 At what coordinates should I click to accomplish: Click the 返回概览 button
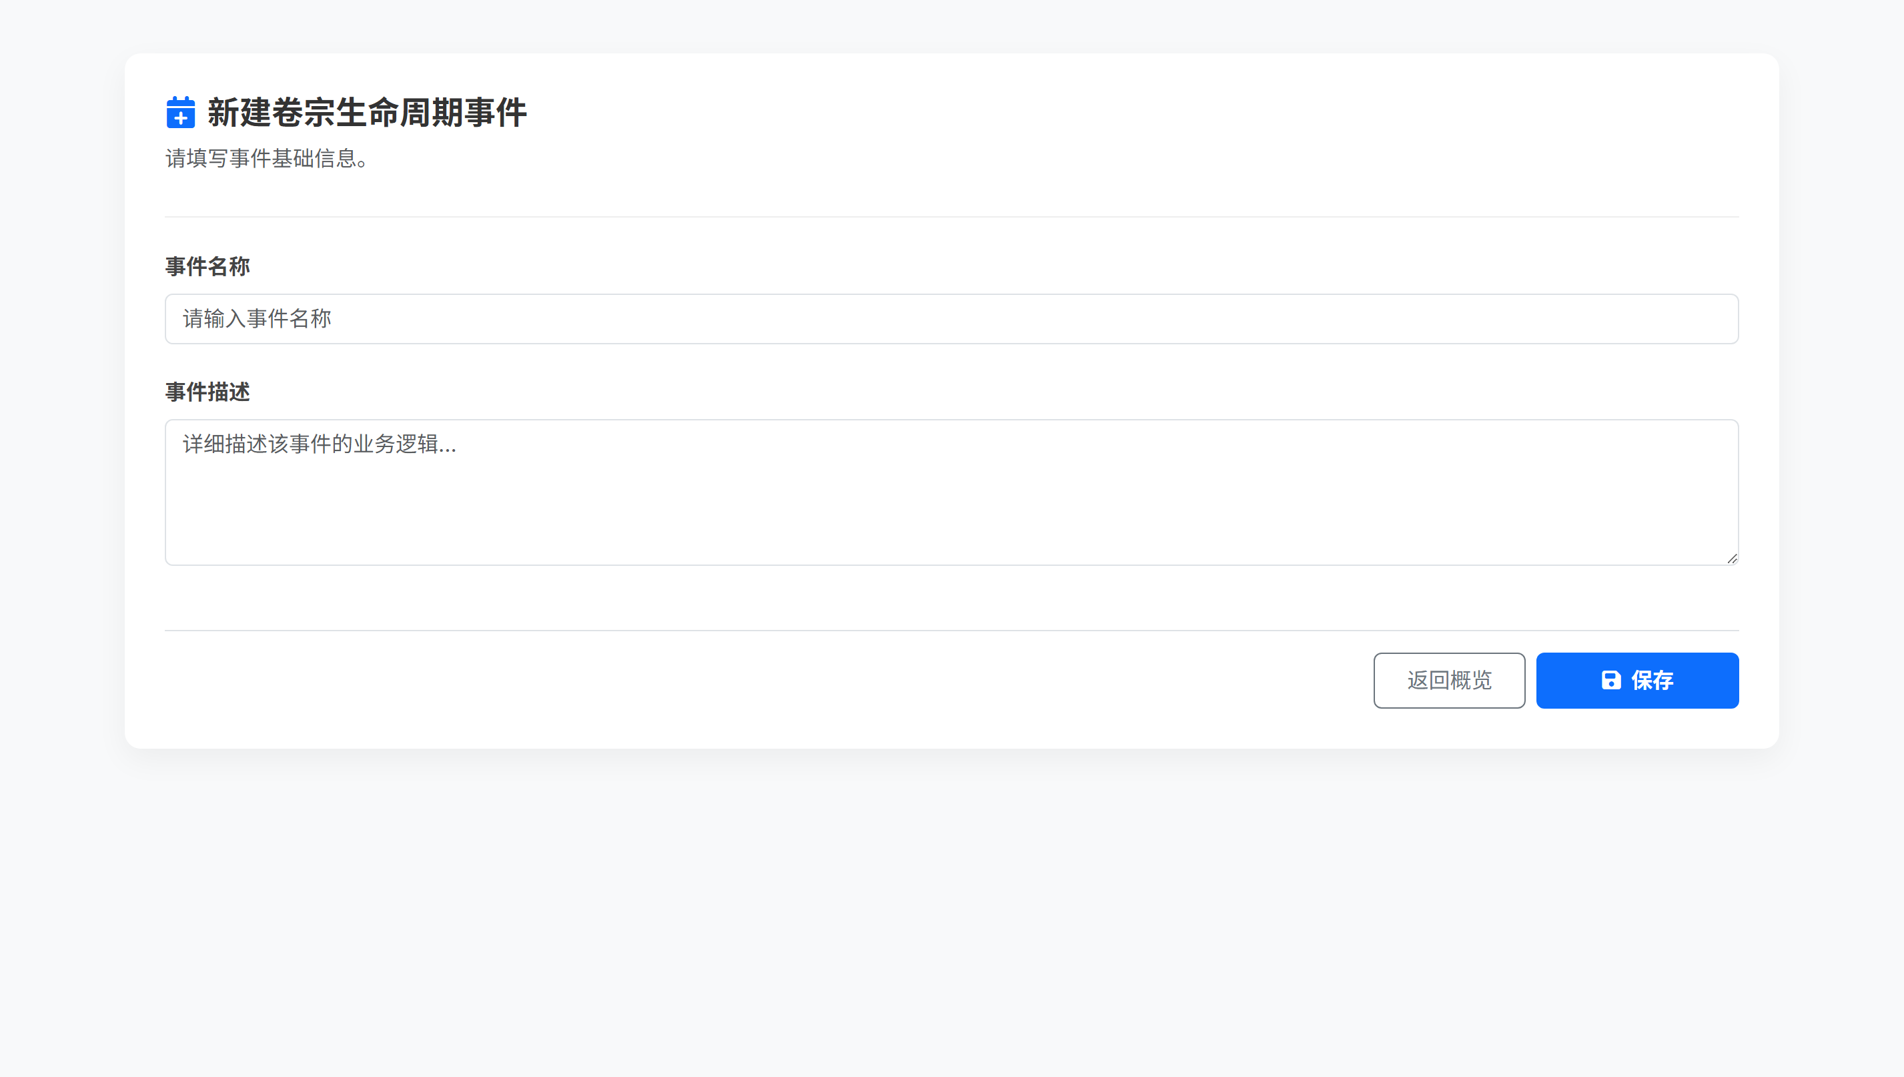point(1448,680)
